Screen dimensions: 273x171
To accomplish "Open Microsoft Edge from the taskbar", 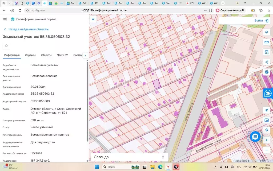I will pyautogui.click(x=160, y=167).
